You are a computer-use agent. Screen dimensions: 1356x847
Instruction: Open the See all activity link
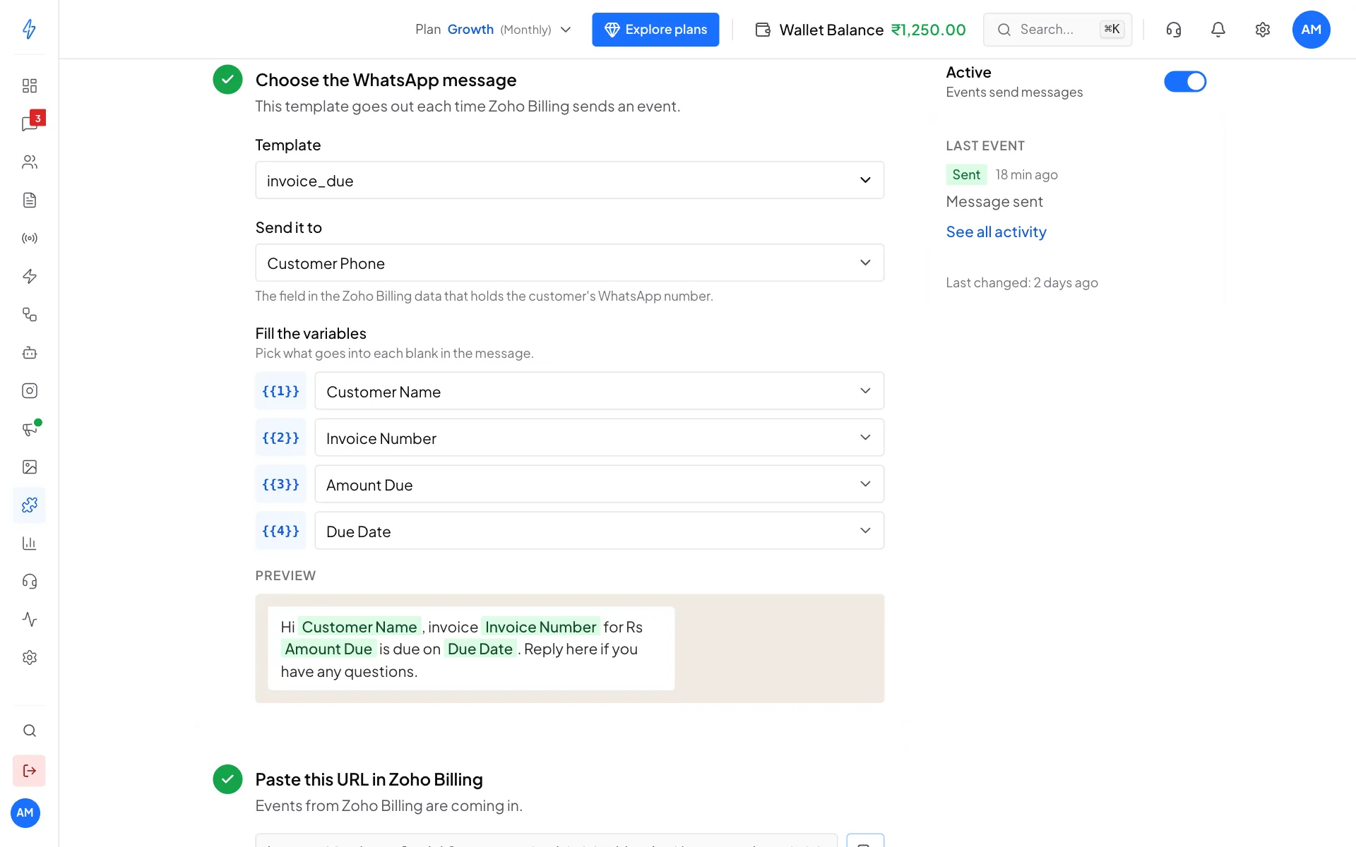click(x=996, y=232)
